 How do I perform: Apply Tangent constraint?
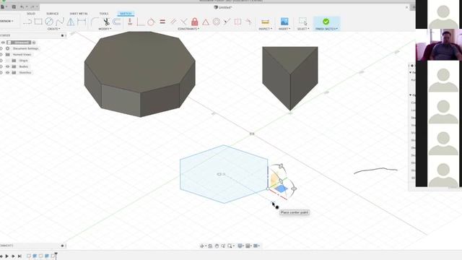(x=151, y=22)
